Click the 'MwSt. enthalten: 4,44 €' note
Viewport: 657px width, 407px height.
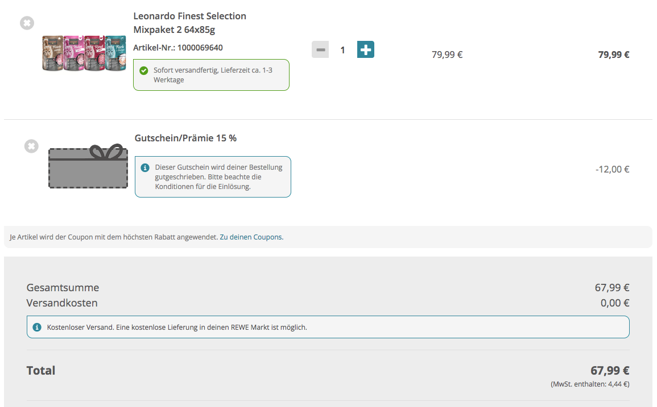coord(590,384)
